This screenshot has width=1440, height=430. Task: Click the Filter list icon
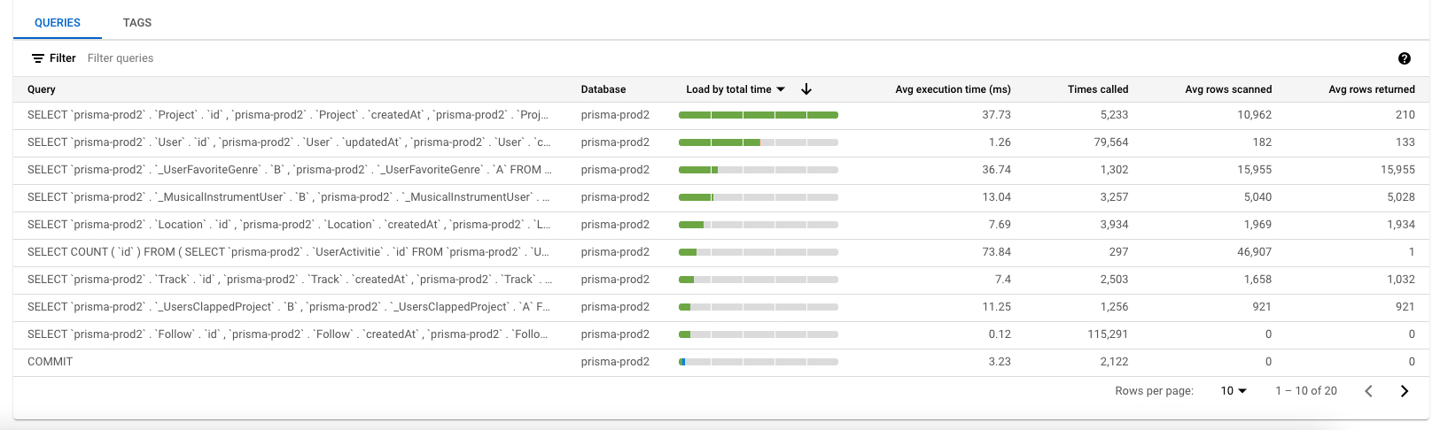(x=38, y=58)
